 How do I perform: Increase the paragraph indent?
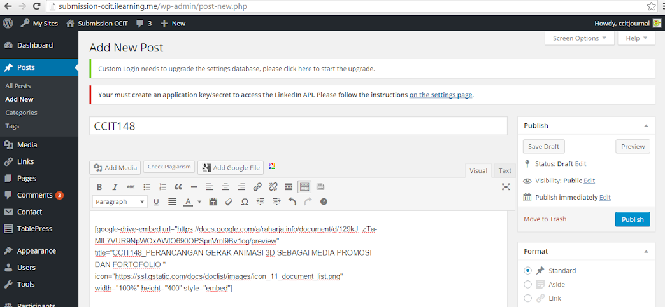click(276, 202)
